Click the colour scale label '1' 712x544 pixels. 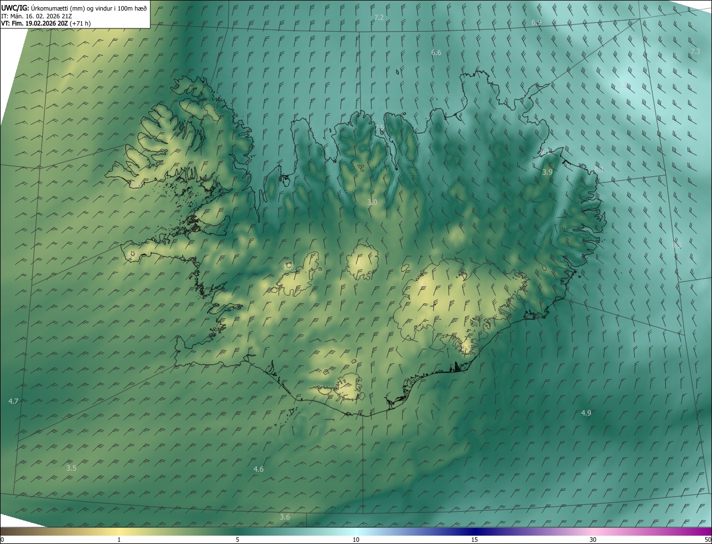119,540
